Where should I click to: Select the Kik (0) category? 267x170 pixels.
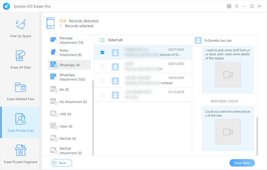click(69, 89)
